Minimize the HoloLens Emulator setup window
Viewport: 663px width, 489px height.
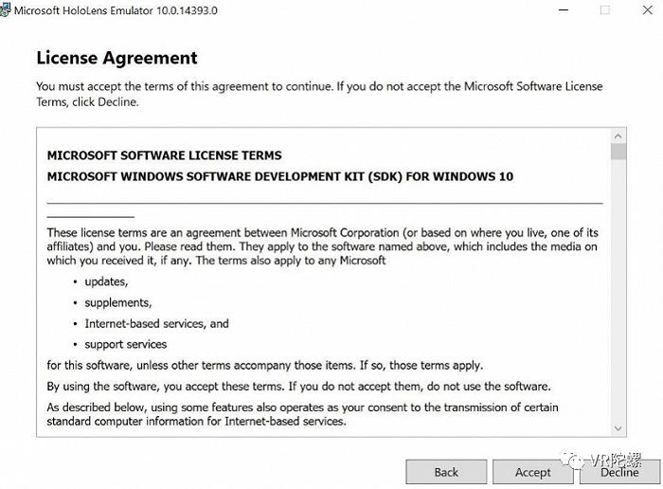pyautogui.click(x=564, y=10)
